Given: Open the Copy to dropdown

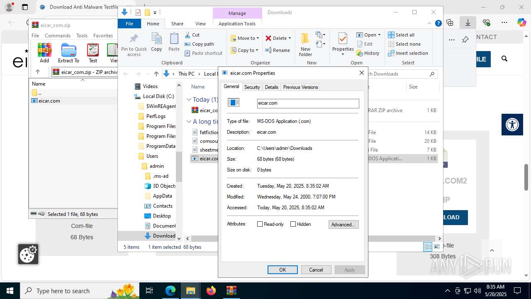Looking at the screenshot, I should click(x=245, y=50).
